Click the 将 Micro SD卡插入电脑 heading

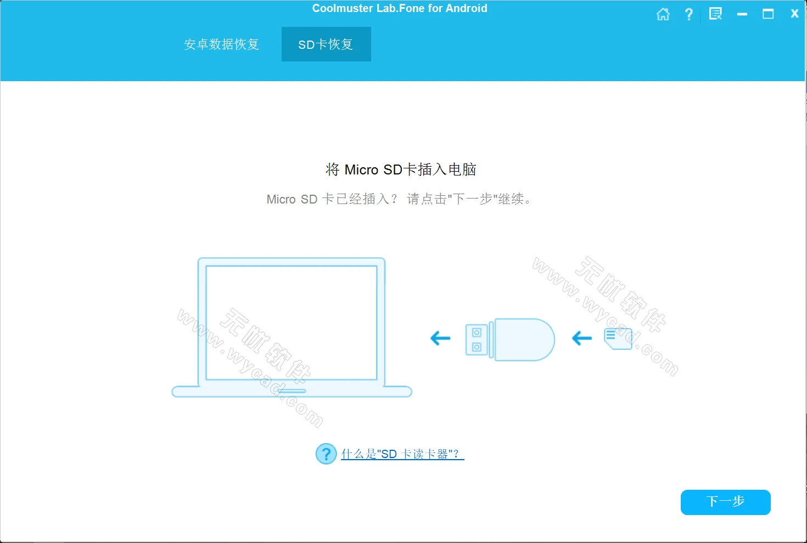coord(400,169)
